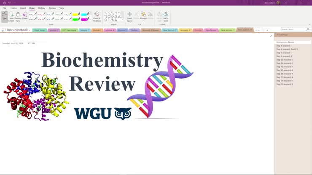Pick the top-row blue pen
The width and height of the screenshot is (312, 175).
pos(50,14)
